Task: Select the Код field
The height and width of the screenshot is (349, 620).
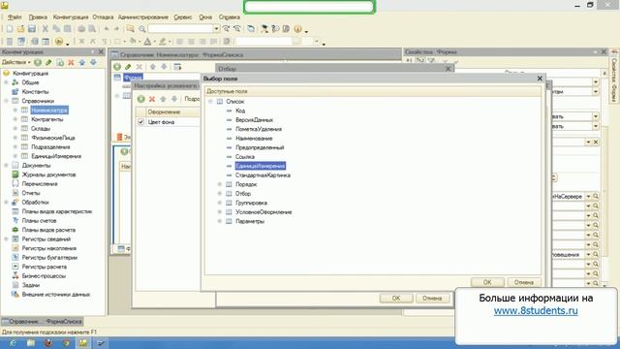Action: [240, 111]
